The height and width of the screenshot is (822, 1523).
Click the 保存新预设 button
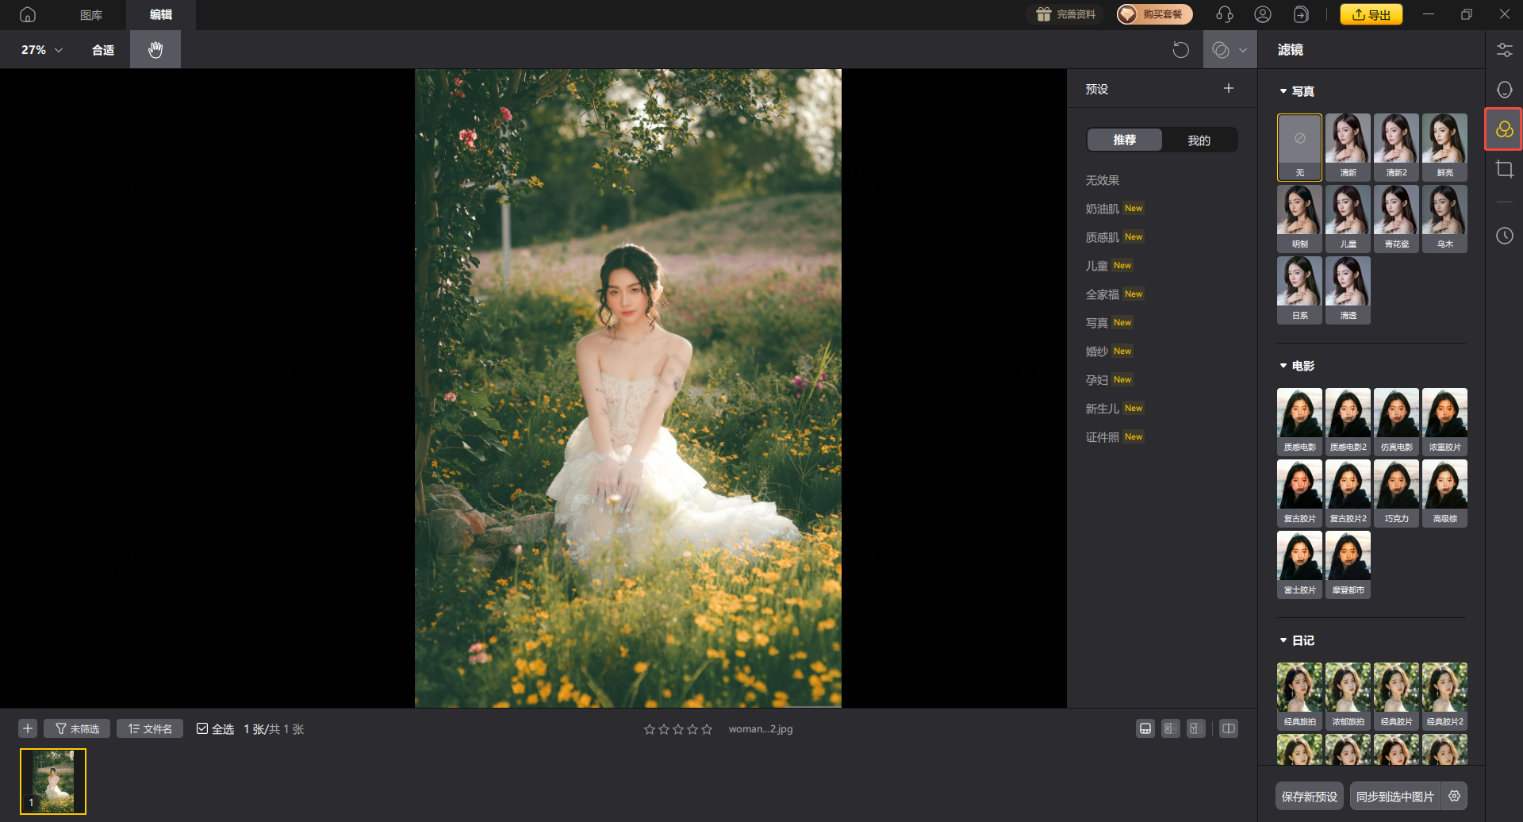coord(1309,796)
